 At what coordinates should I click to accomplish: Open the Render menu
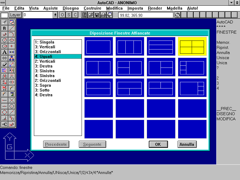(155, 8)
